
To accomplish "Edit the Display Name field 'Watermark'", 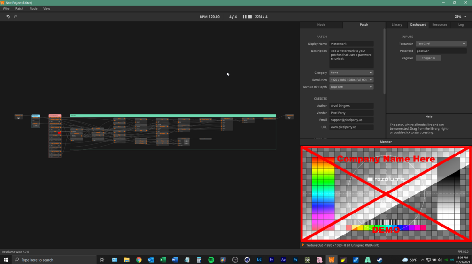I will (351, 44).
